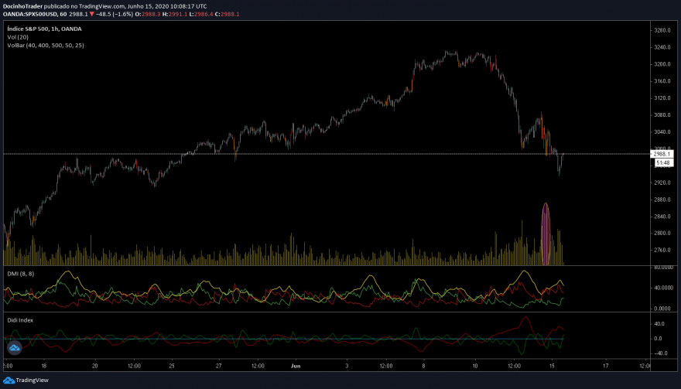Click the Didi Index indicator label
This screenshot has width=681, height=389.
coord(20,320)
